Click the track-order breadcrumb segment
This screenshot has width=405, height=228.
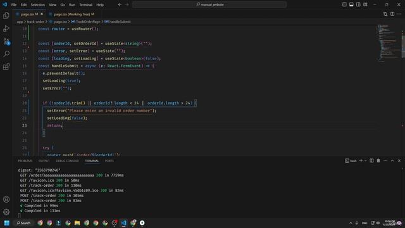35,22
